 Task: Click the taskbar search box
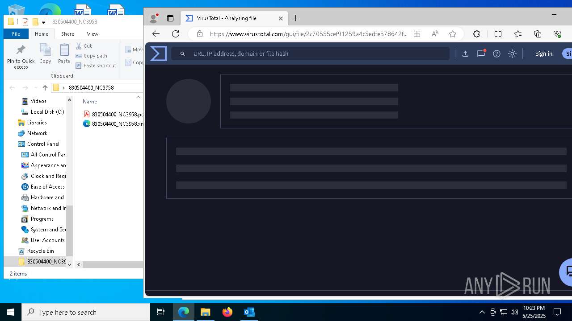[86, 312]
